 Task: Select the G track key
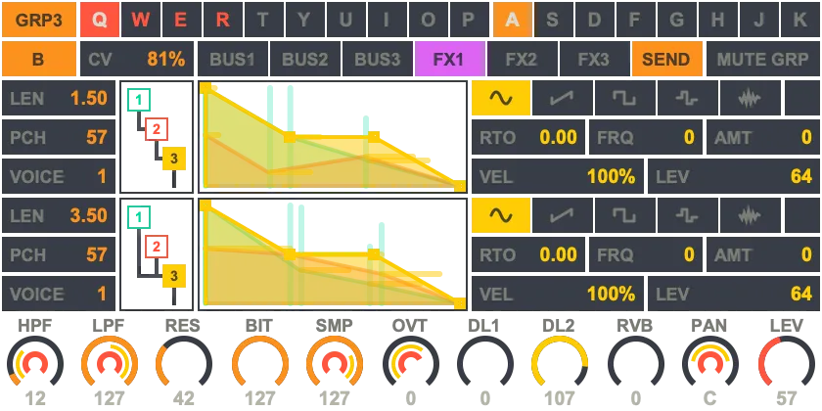coord(677,20)
